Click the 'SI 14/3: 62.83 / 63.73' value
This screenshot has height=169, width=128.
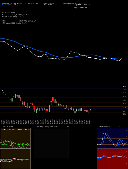point(20,15)
